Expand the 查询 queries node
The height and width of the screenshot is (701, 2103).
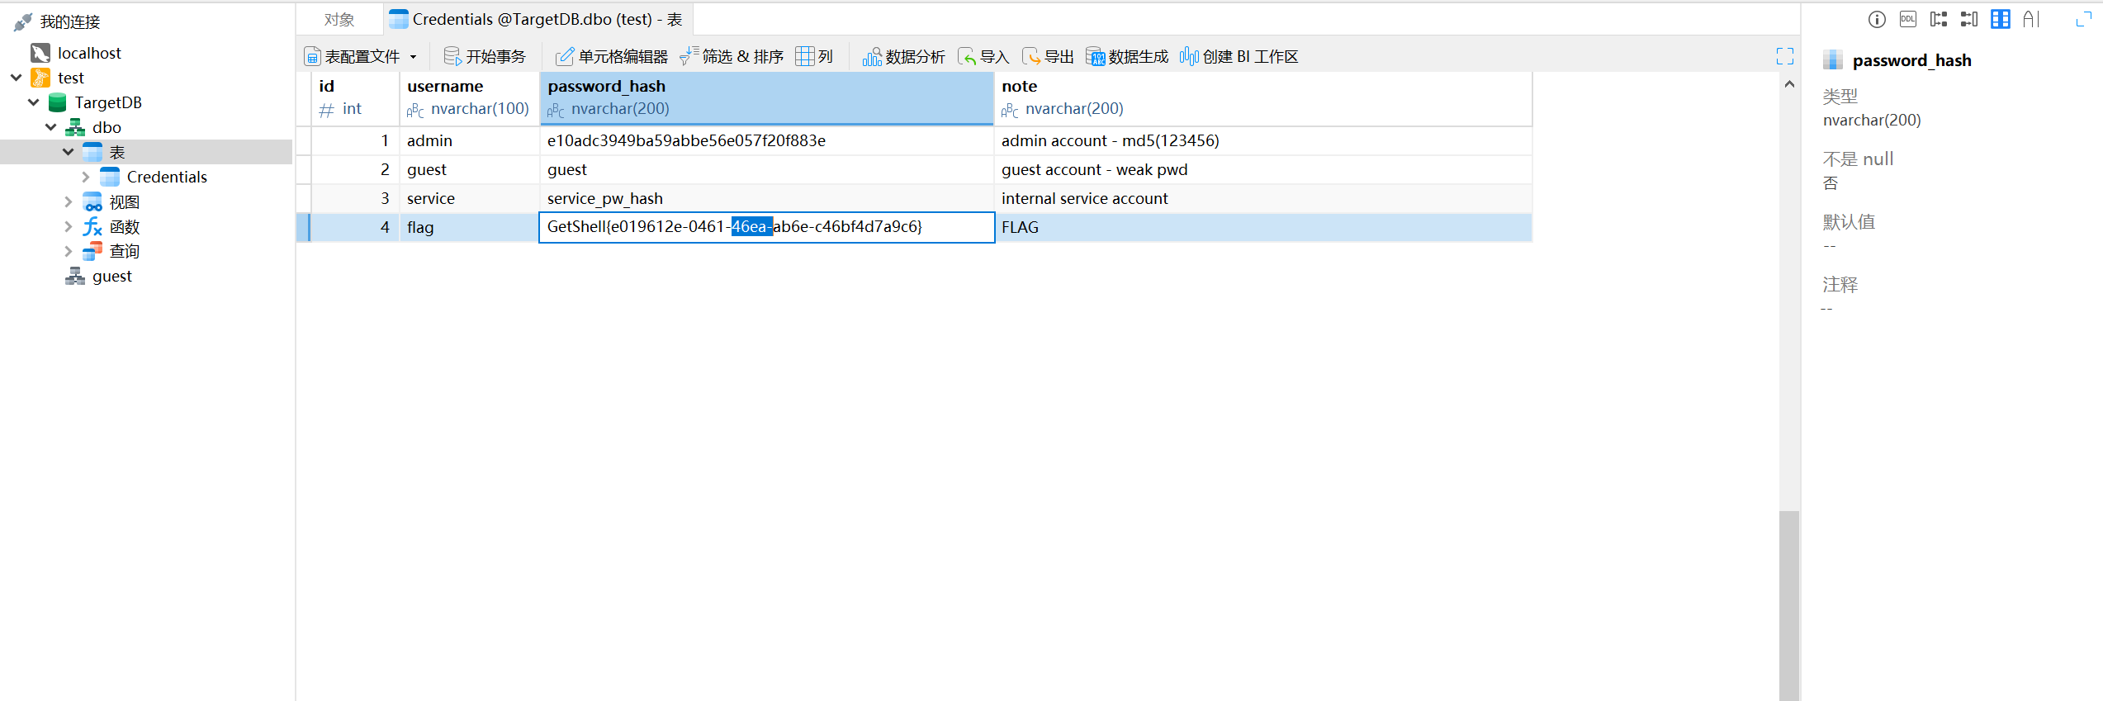click(x=69, y=251)
